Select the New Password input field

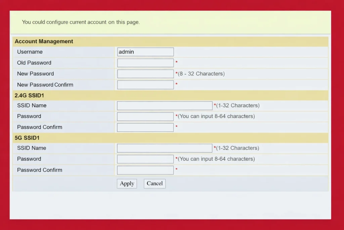click(x=145, y=74)
